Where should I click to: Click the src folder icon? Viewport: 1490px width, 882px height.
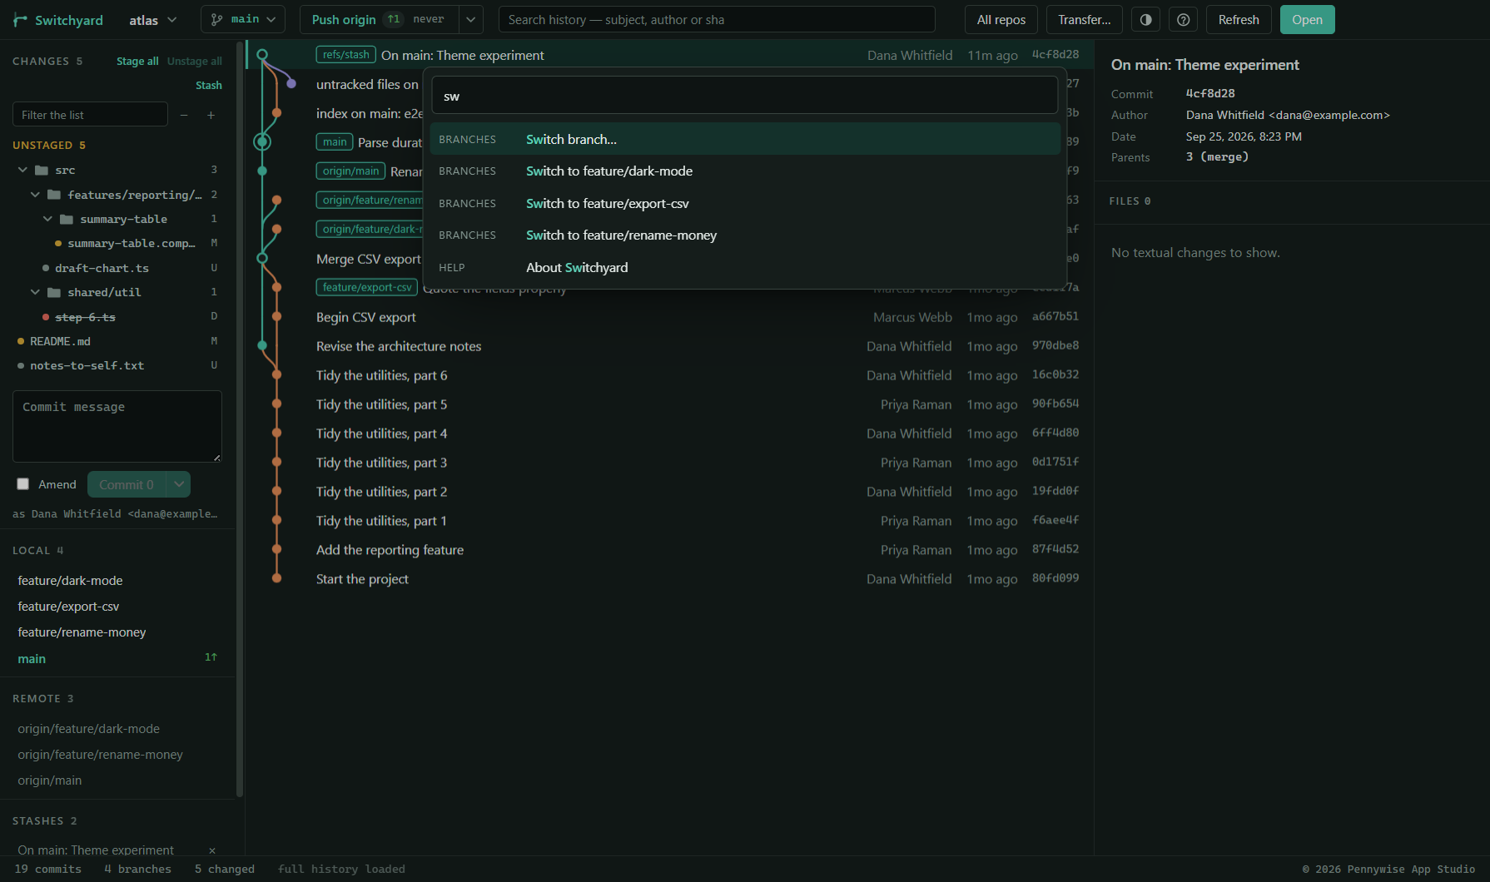(42, 170)
